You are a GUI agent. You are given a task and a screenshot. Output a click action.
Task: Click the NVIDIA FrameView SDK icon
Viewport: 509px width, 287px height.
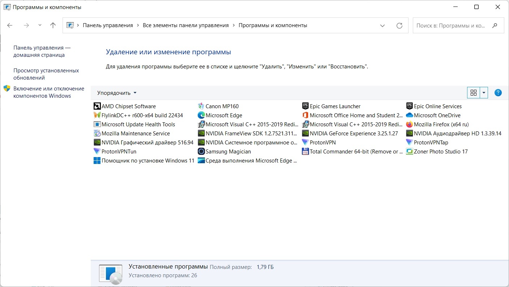point(201,134)
